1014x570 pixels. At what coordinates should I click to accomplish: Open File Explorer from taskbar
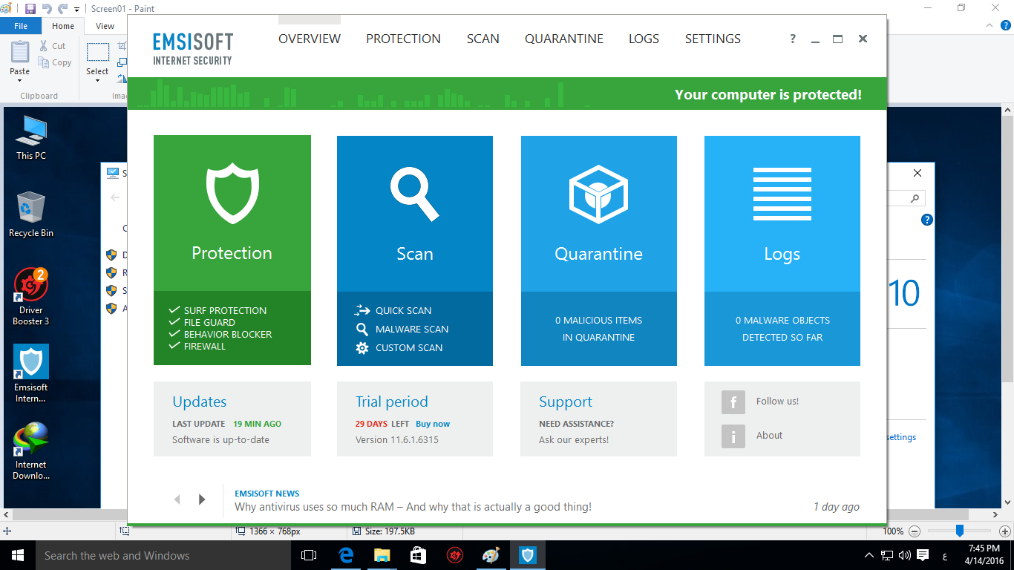(x=382, y=555)
